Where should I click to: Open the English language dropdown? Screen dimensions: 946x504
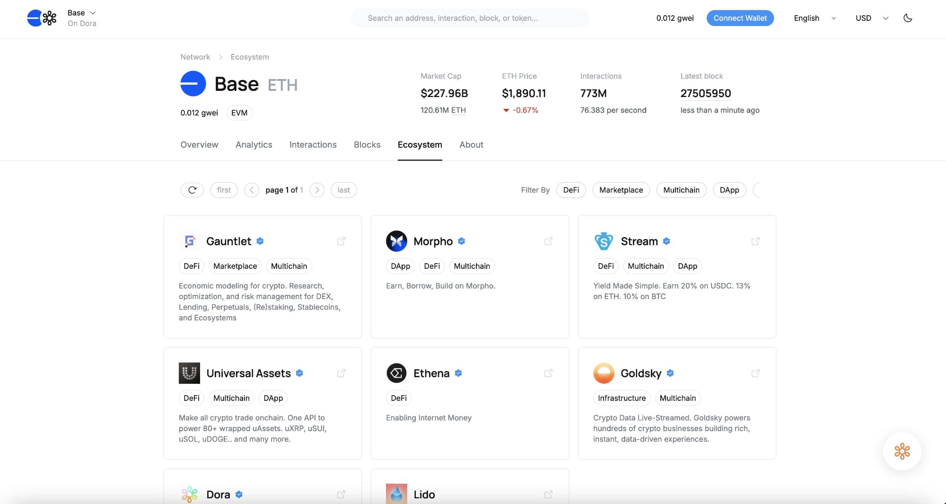click(815, 18)
